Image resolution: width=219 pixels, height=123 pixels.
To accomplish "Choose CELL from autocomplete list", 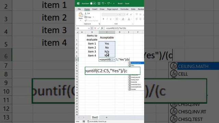I will [136, 65].
